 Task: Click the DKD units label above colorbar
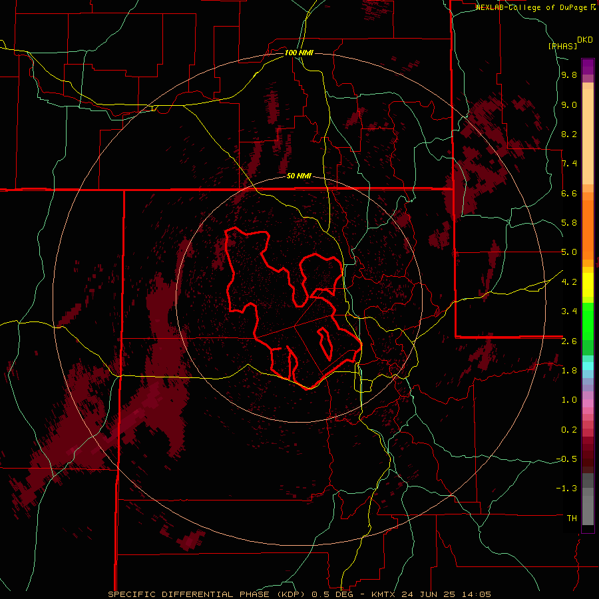pyautogui.click(x=585, y=40)
